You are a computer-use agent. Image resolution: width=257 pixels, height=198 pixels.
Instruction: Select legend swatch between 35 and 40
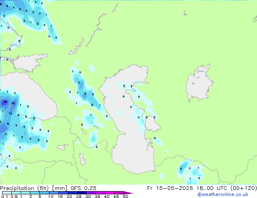(x=101, y=193)
